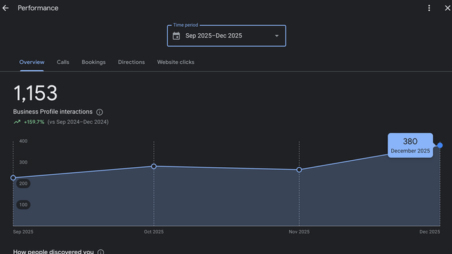View the Website clicks tab

(175, 62)
